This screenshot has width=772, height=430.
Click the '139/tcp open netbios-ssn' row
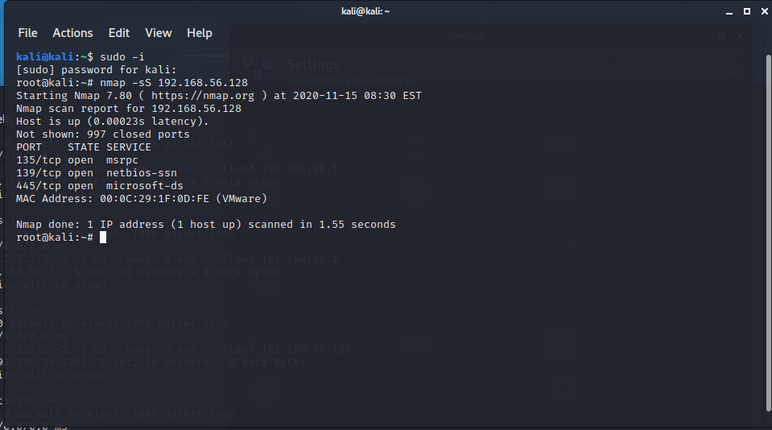(x=97, y=173)
